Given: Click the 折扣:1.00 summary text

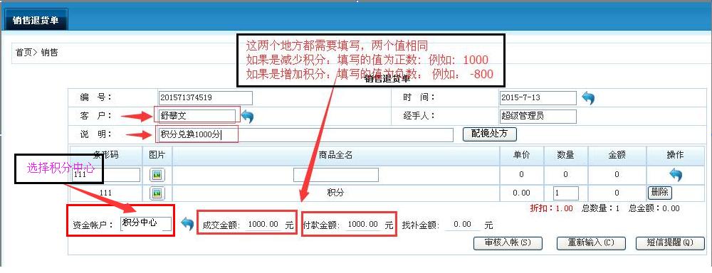Looking at the screenshot, I should click(551, 208).
